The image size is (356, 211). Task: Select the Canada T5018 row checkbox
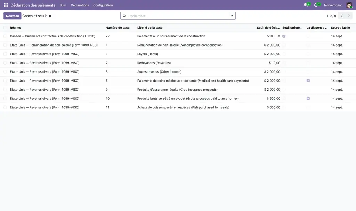(x=5, y=36)
